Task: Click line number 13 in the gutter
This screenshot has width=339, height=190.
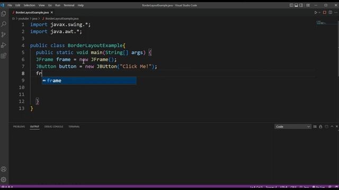Action: (x=21, y=108)
